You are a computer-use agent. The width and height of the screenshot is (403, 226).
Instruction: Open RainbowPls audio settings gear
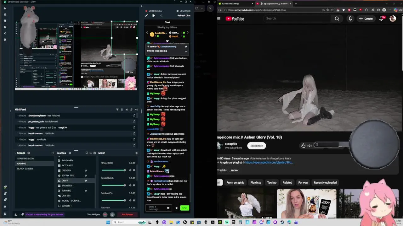134,200
